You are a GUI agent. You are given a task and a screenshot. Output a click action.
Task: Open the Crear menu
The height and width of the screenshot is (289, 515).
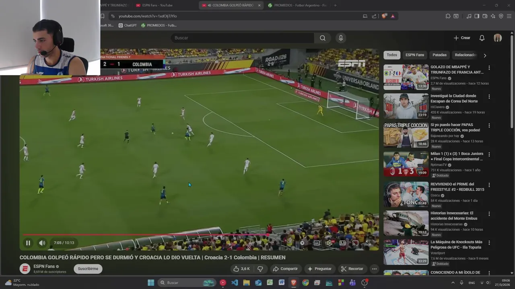pos(462,38)
